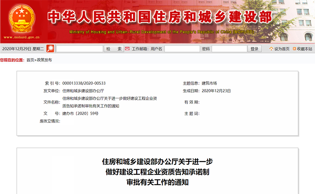Click the orange magnifier search icon
This screenshot has height=194, width=315.
coord(50,49)
